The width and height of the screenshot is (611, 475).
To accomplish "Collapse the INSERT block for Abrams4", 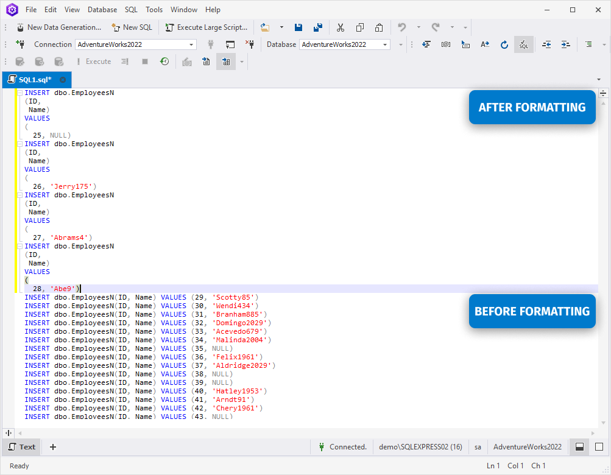I will click(19, 195).
